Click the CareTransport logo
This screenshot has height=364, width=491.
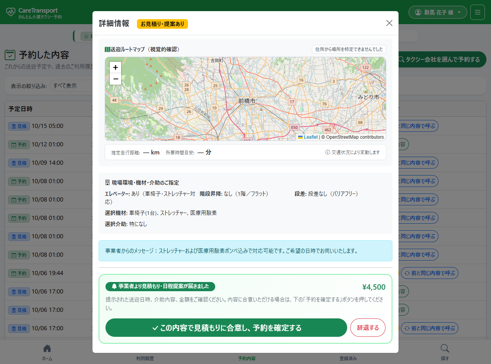pos(34,13)
